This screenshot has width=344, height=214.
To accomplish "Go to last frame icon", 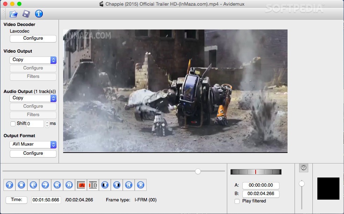I will tap(141, 185).
